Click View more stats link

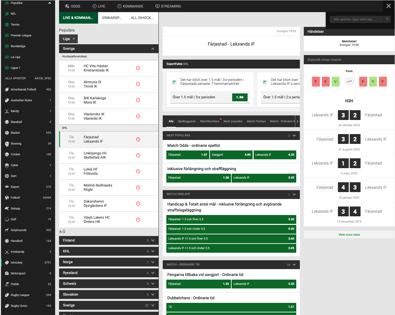point(349,234)
